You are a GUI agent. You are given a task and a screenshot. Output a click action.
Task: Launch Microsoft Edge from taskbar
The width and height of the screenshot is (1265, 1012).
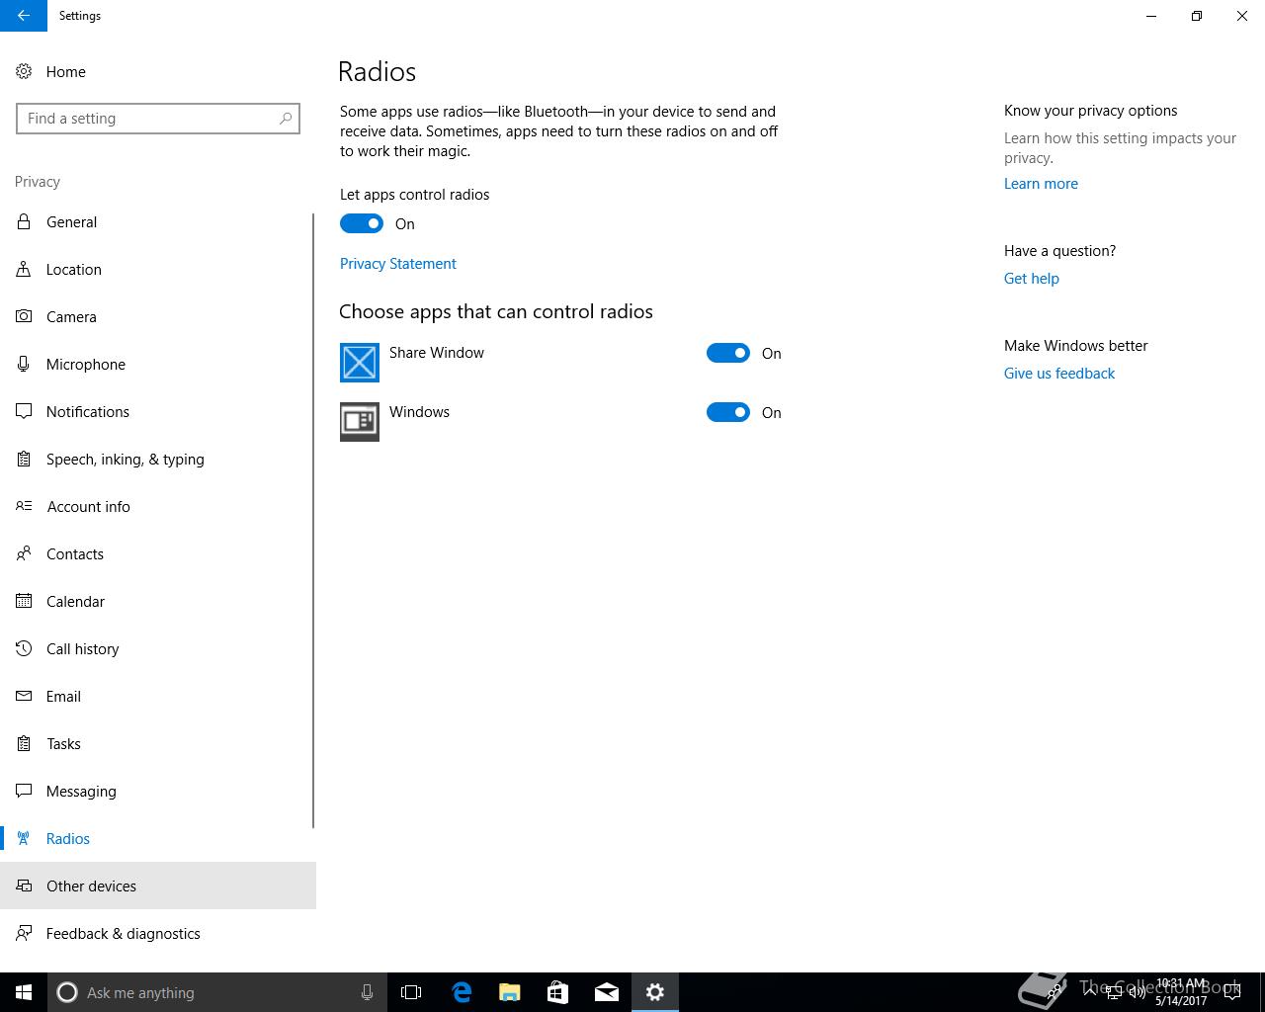point(461,992)
